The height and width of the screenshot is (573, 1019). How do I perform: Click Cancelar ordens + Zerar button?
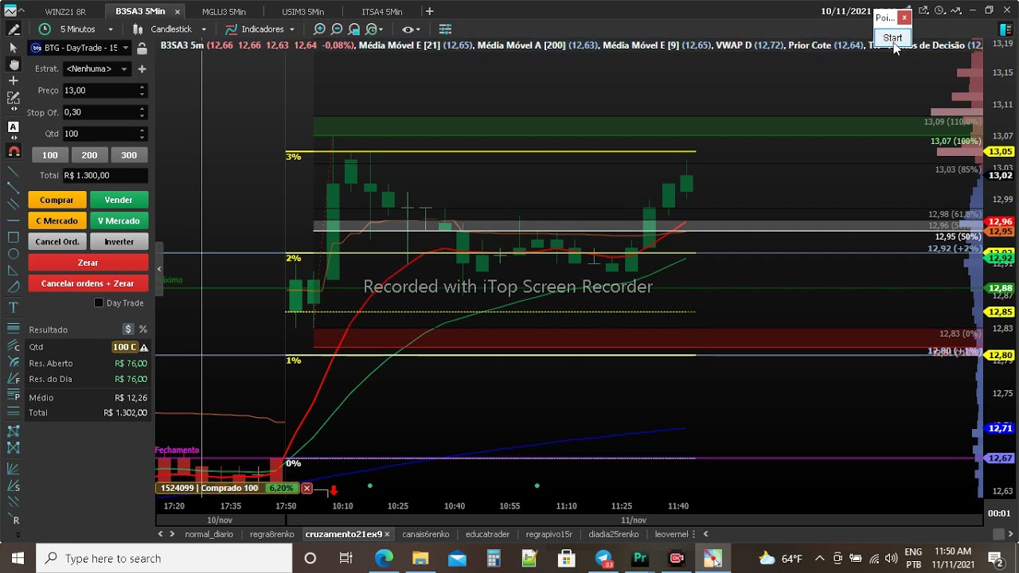(88, 283)
